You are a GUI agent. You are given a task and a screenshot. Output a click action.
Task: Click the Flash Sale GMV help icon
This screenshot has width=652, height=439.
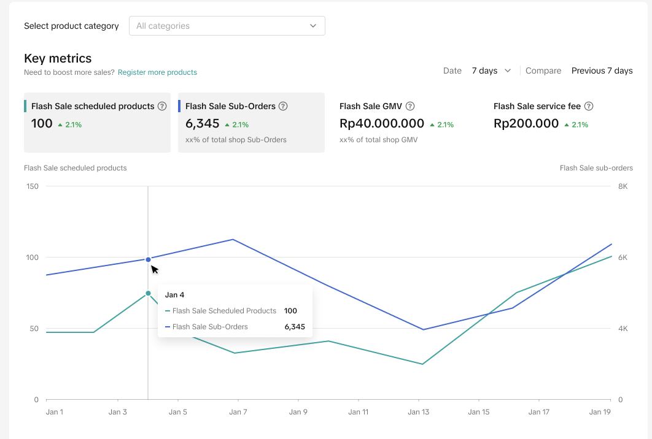(410, 106)
